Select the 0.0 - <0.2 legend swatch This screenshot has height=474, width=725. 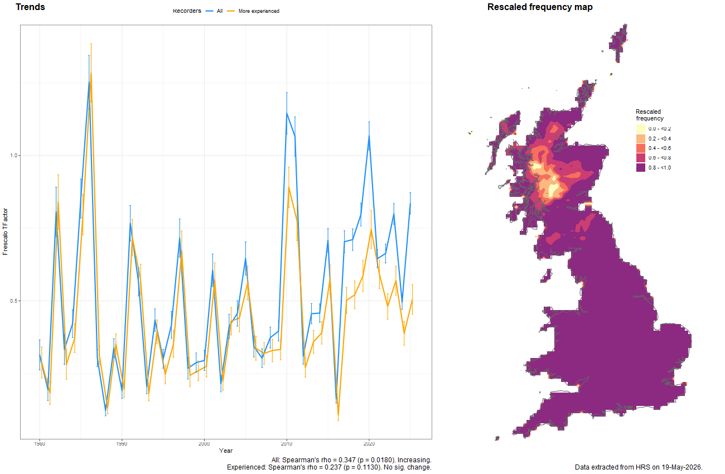[640, 129]
